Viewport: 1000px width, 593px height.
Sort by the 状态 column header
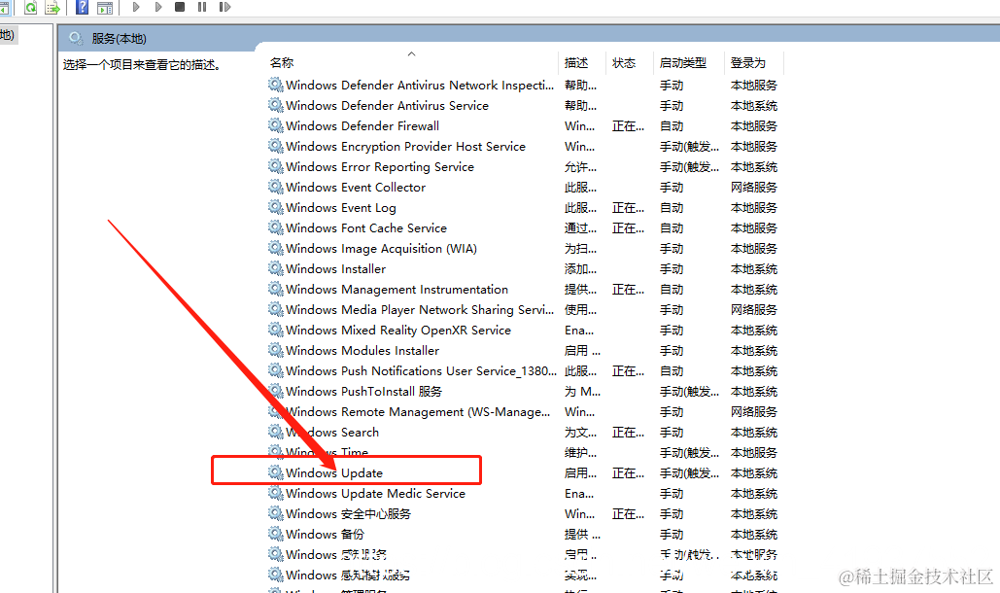624,62
